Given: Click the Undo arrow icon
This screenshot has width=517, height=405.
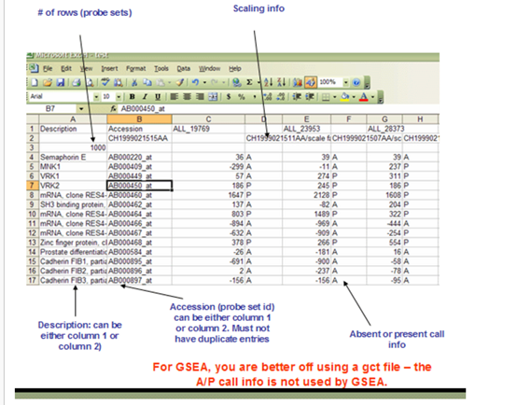Looking at the screenshot, I should [x=195, y=82].
